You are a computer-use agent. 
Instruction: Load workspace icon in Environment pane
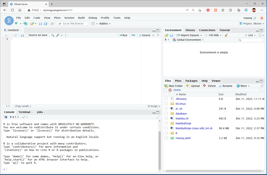[x=166, y=35]
